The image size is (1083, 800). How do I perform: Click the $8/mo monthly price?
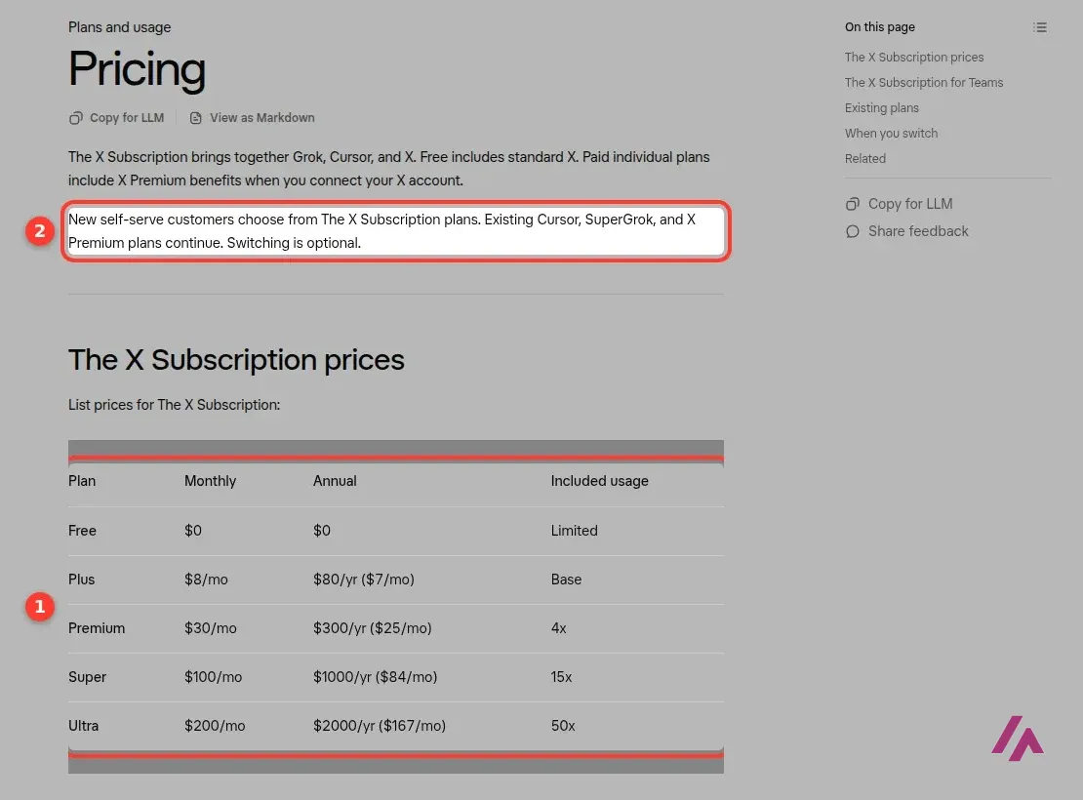tap(206, 580)
